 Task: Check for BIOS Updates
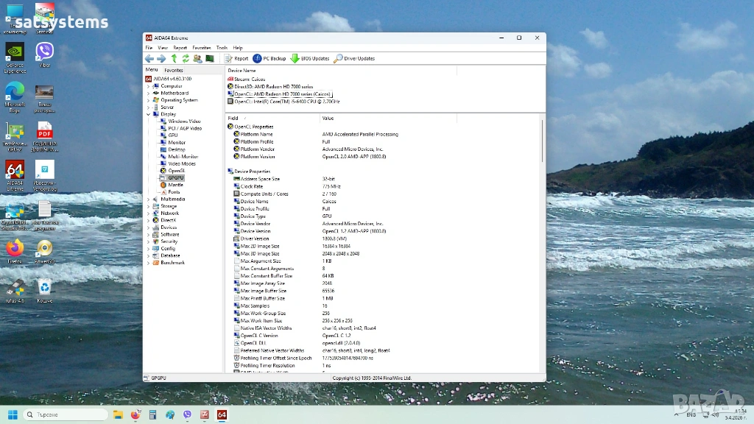pyautogui.click(x=310, y=58)
